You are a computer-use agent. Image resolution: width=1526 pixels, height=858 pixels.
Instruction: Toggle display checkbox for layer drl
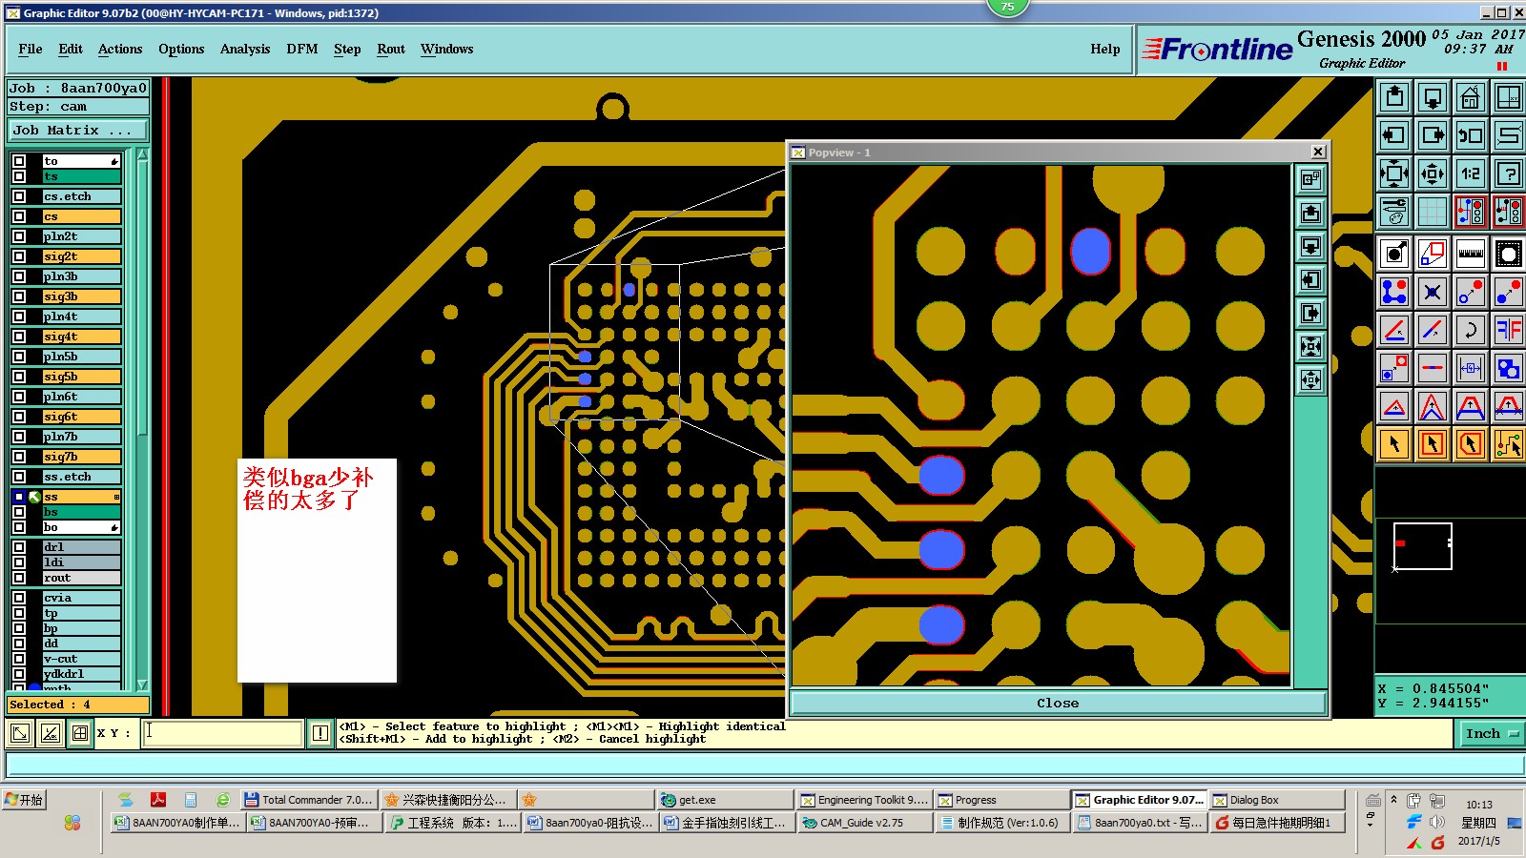point(19,547)
